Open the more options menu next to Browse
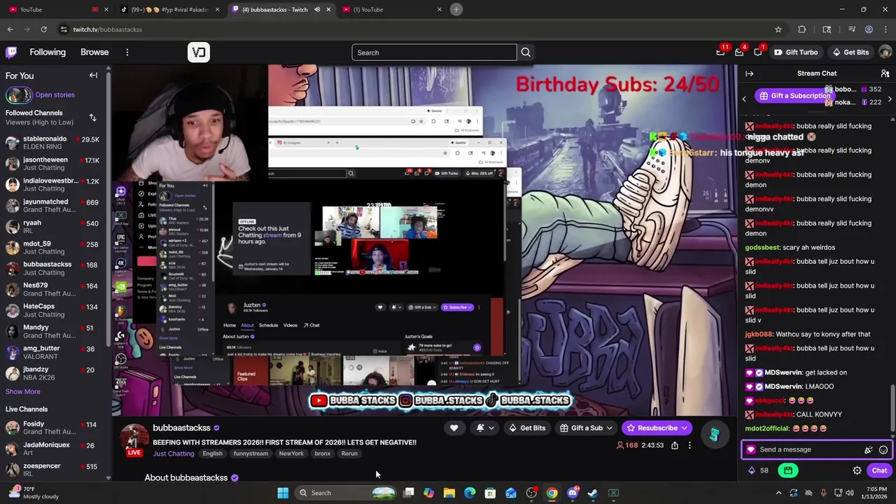The height and width of the screenshot is (504, 896). pyautogui.click(x=127, y=52)
